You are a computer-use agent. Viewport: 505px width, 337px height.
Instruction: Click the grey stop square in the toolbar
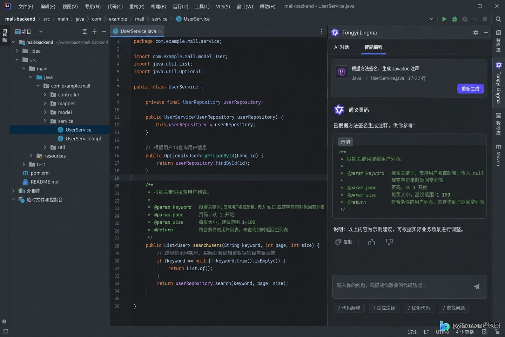(485, 19)
